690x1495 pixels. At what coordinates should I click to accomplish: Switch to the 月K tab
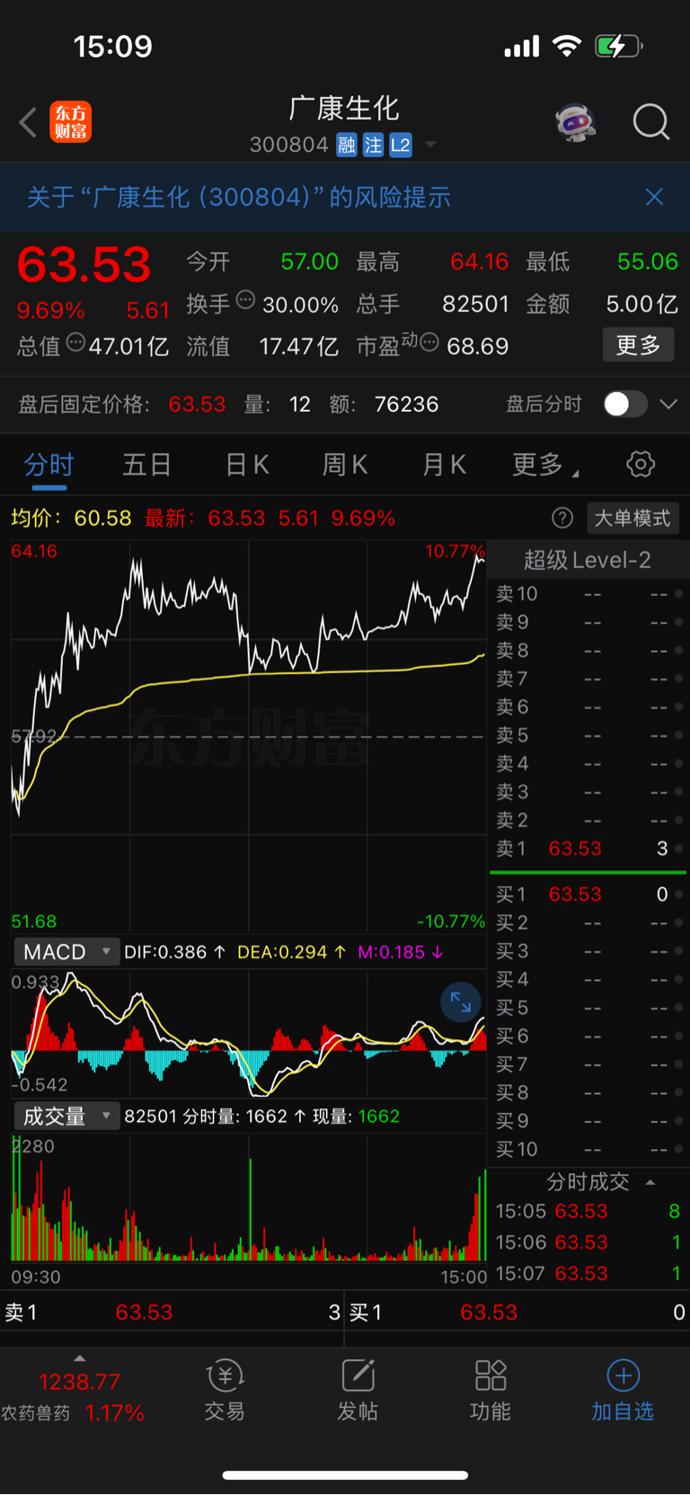[444, 465]
